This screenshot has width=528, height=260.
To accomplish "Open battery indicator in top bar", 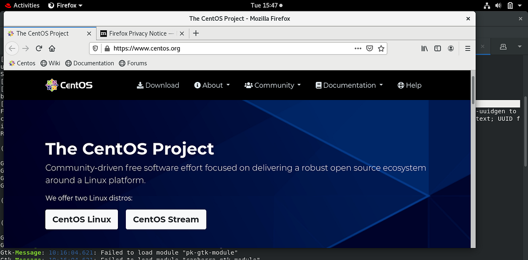I will point(510,5).
